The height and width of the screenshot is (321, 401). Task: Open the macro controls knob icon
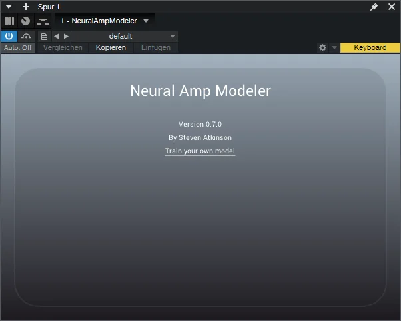[25, 21]
